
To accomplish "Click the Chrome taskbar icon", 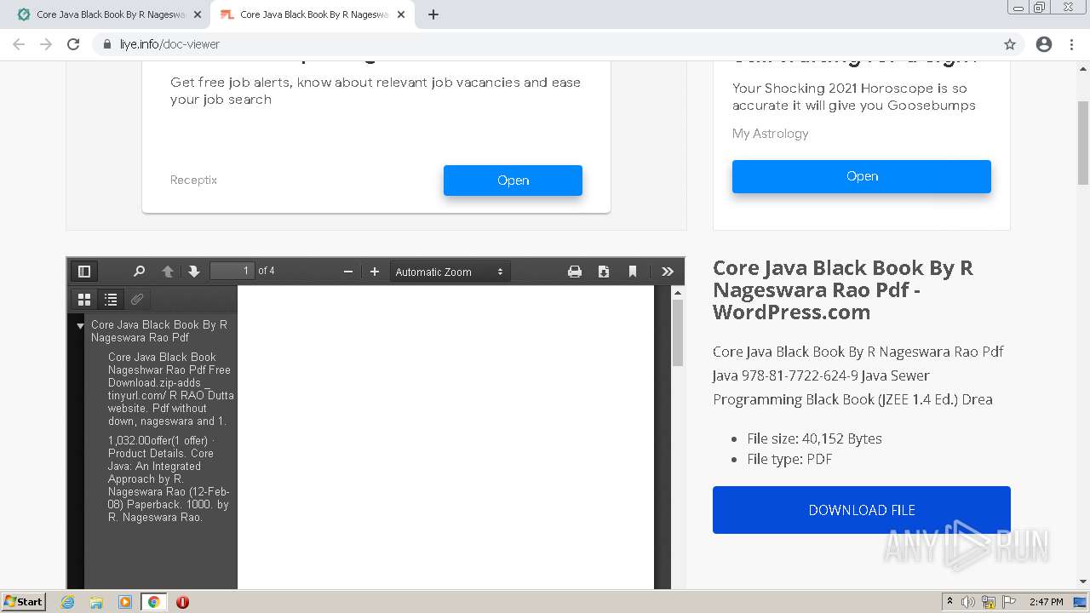I will 153,602.
